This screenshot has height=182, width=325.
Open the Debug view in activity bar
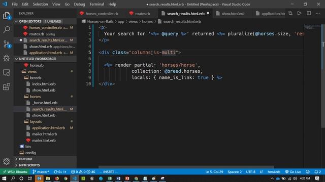pos(7,58)
